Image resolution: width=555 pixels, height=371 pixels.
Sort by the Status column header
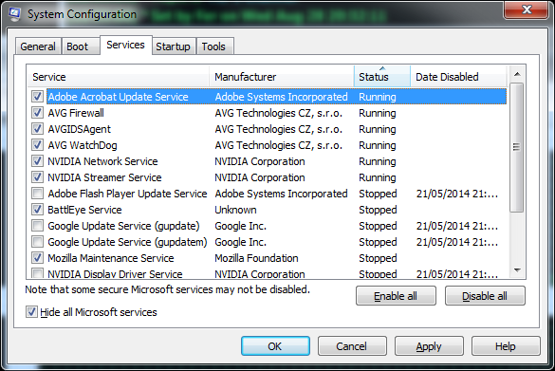382,77
